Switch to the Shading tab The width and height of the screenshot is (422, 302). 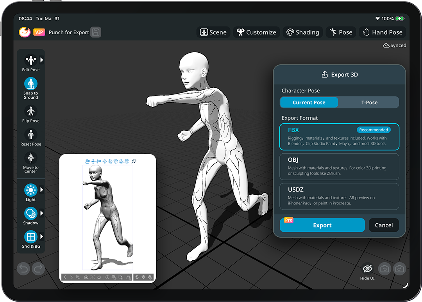coord(303,32)
